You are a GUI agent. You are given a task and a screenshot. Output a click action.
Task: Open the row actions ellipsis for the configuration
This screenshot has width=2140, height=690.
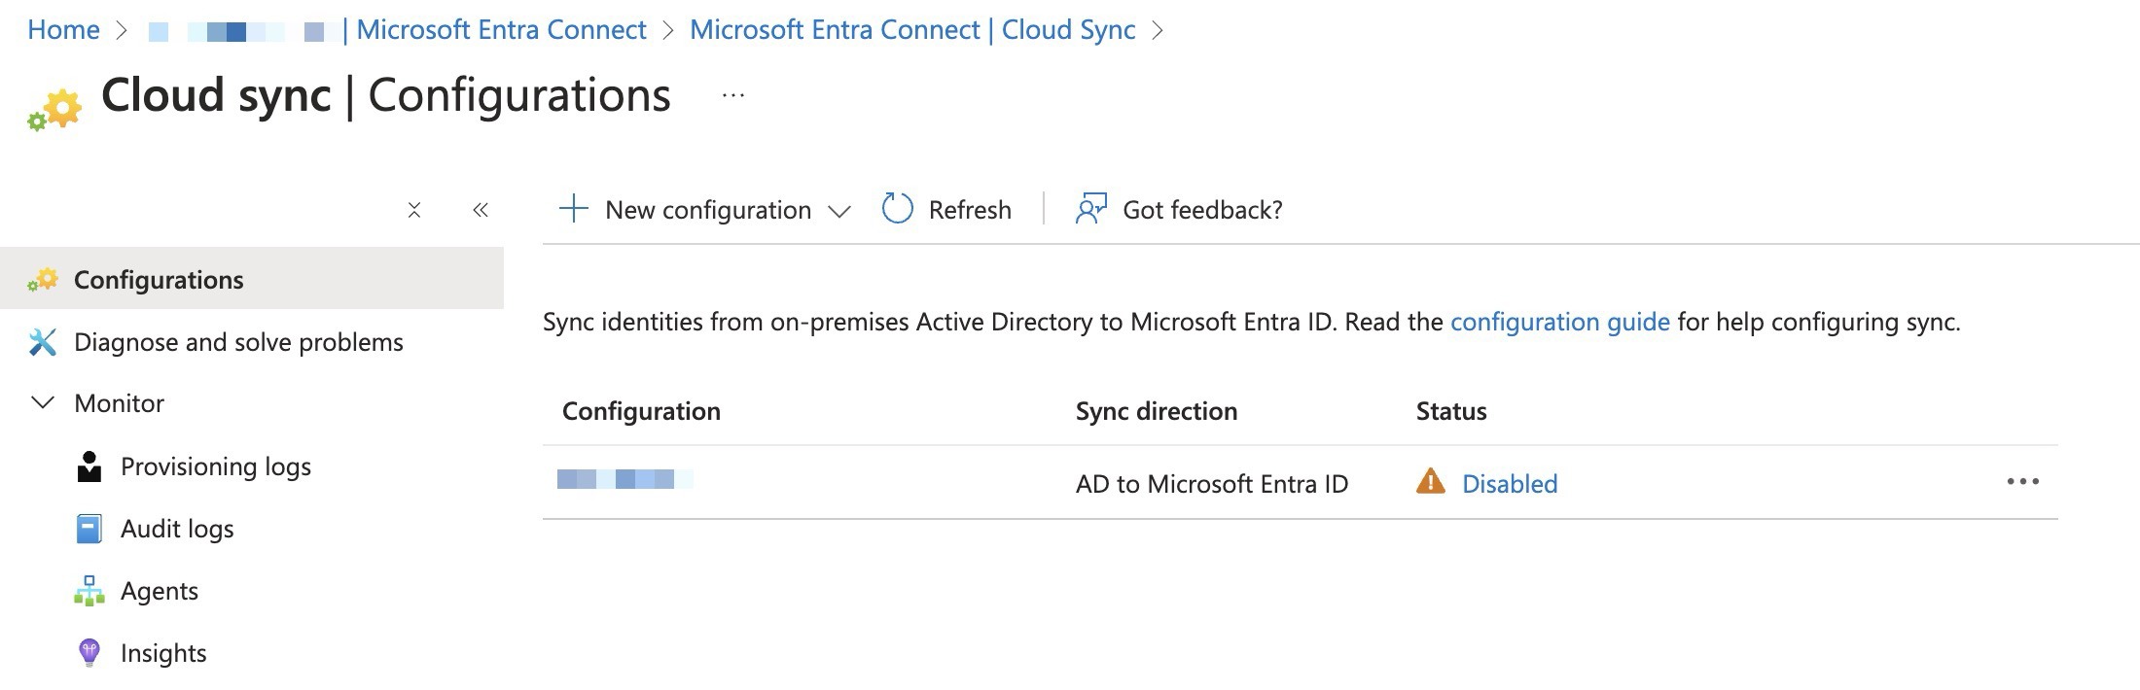coord(2023,482)
